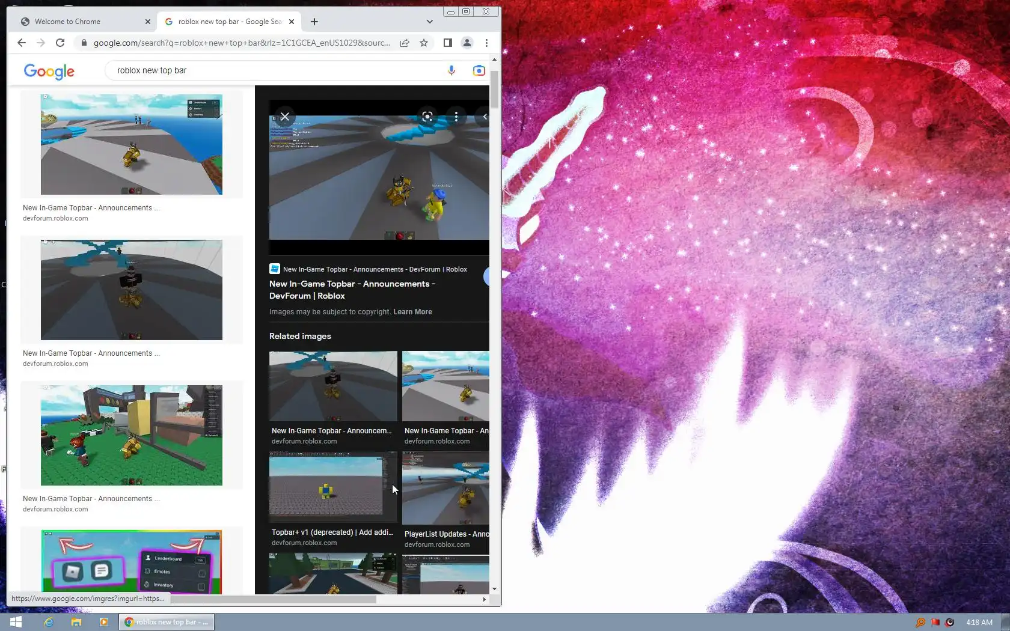The width and height of the screenshot is (1010, 631).
Task: Open related image 'New In-Game Topbar - Announcem...'
Action: pos(333,386)
